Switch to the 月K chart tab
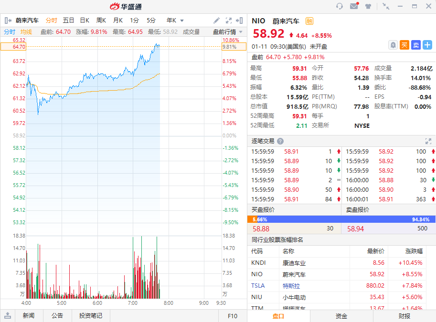This screenshot has width=436, height=322. (118, 21)
